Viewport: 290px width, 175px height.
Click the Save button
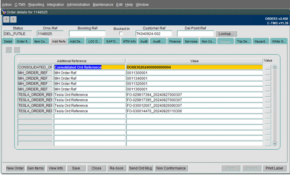tap(76, 168)
